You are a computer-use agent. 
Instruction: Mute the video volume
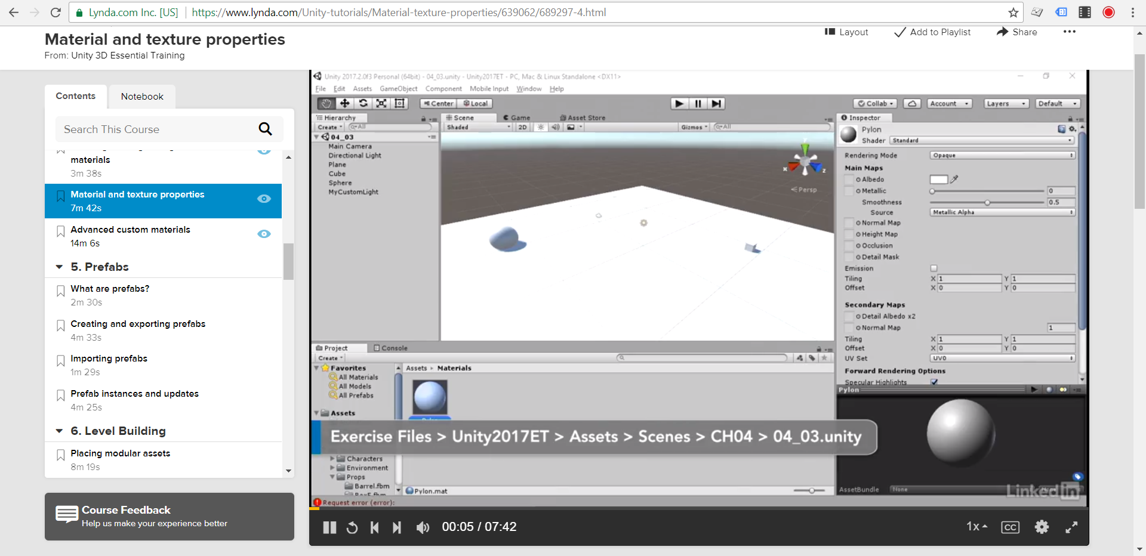(423, 527)
